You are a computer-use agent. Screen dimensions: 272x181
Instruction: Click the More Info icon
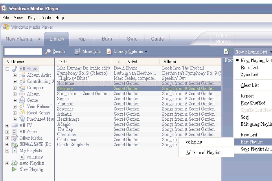(77, 51)
